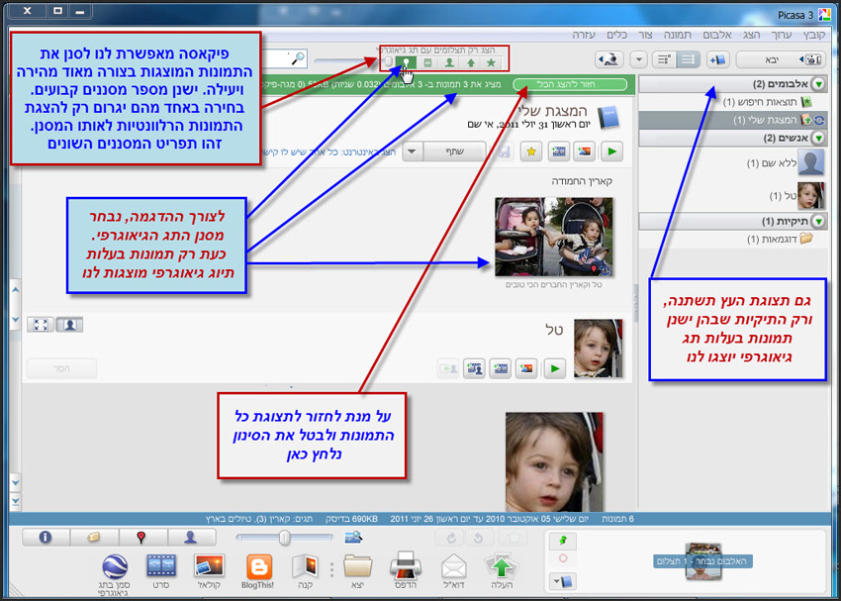Click the 'שתף' share button

tap(454, 151)
